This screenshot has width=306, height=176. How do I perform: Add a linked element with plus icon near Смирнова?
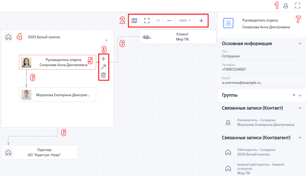103,59
